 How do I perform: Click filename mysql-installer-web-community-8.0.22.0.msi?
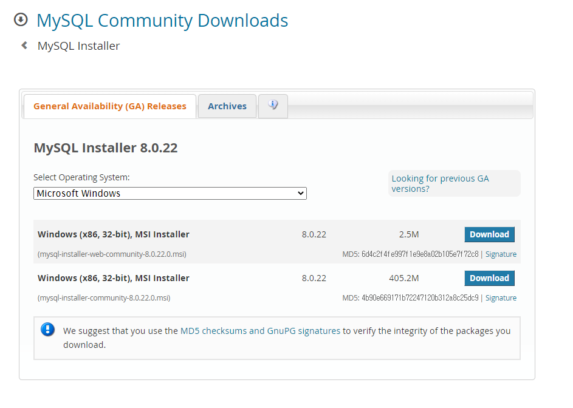click(112, 254)
